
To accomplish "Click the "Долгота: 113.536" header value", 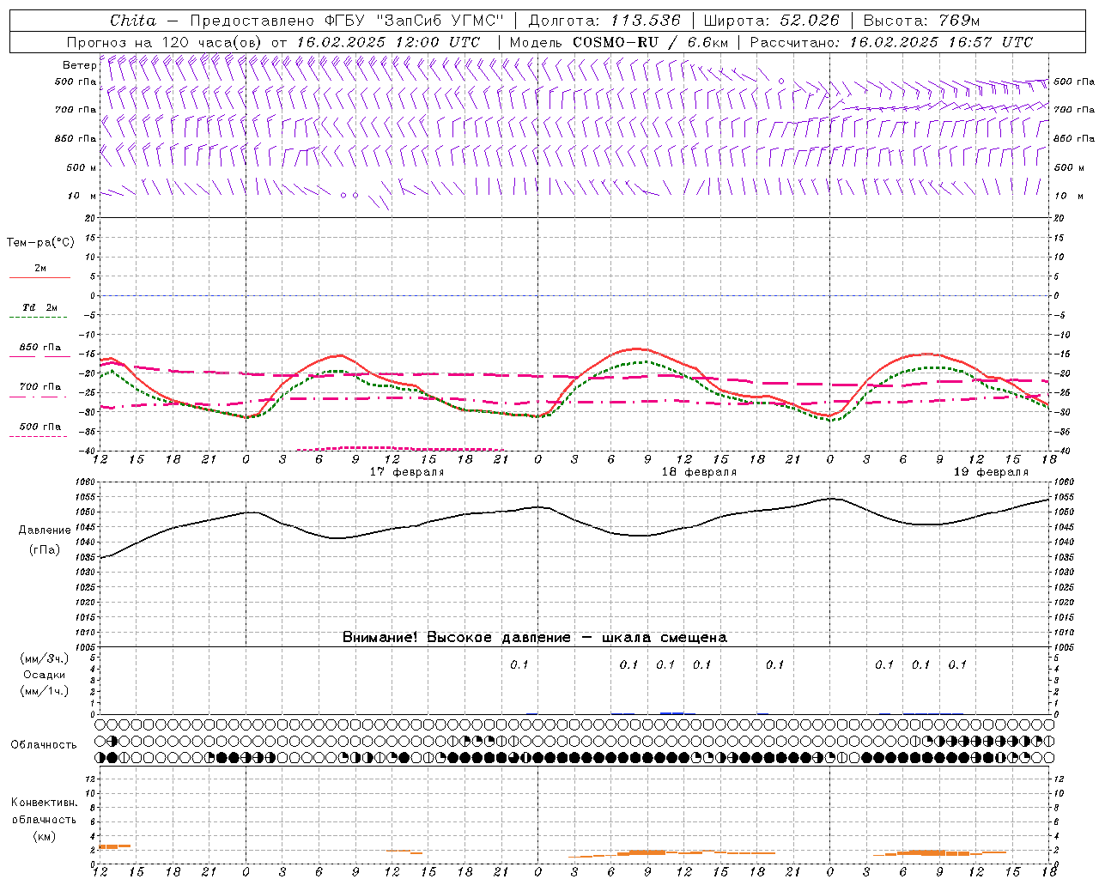I will click(604, 20).
